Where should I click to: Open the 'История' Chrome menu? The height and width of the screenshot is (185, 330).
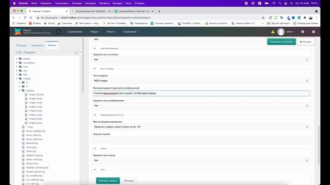click(77, 4)
